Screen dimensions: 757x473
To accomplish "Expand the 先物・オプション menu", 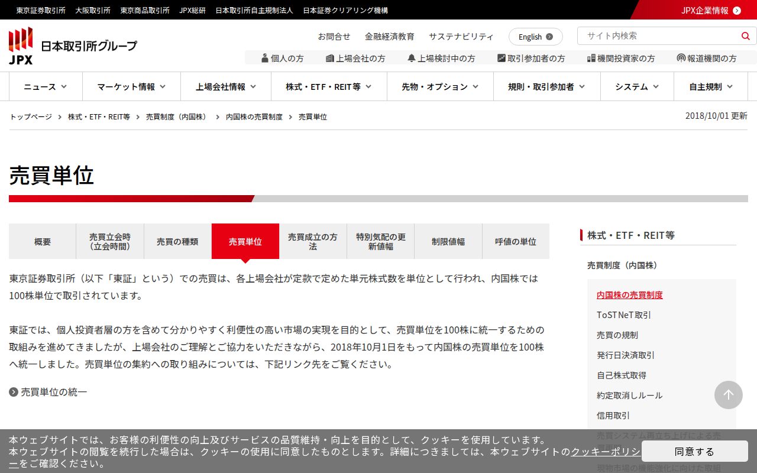I will [440, 86].
